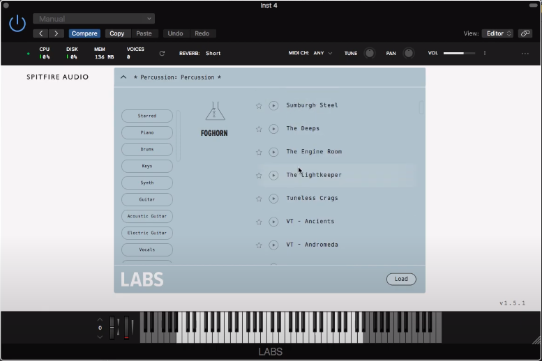
Task: Select the Starred category filter
Action: click(x=147, y=116)
